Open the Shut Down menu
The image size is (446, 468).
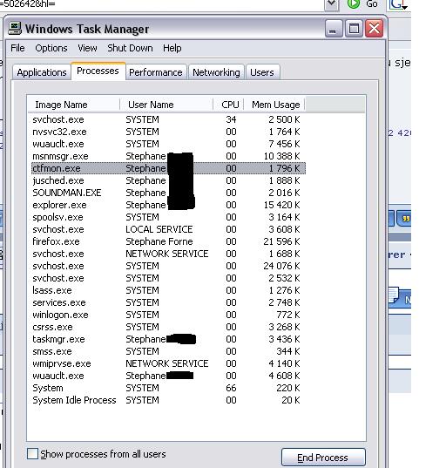pos(130,48)
